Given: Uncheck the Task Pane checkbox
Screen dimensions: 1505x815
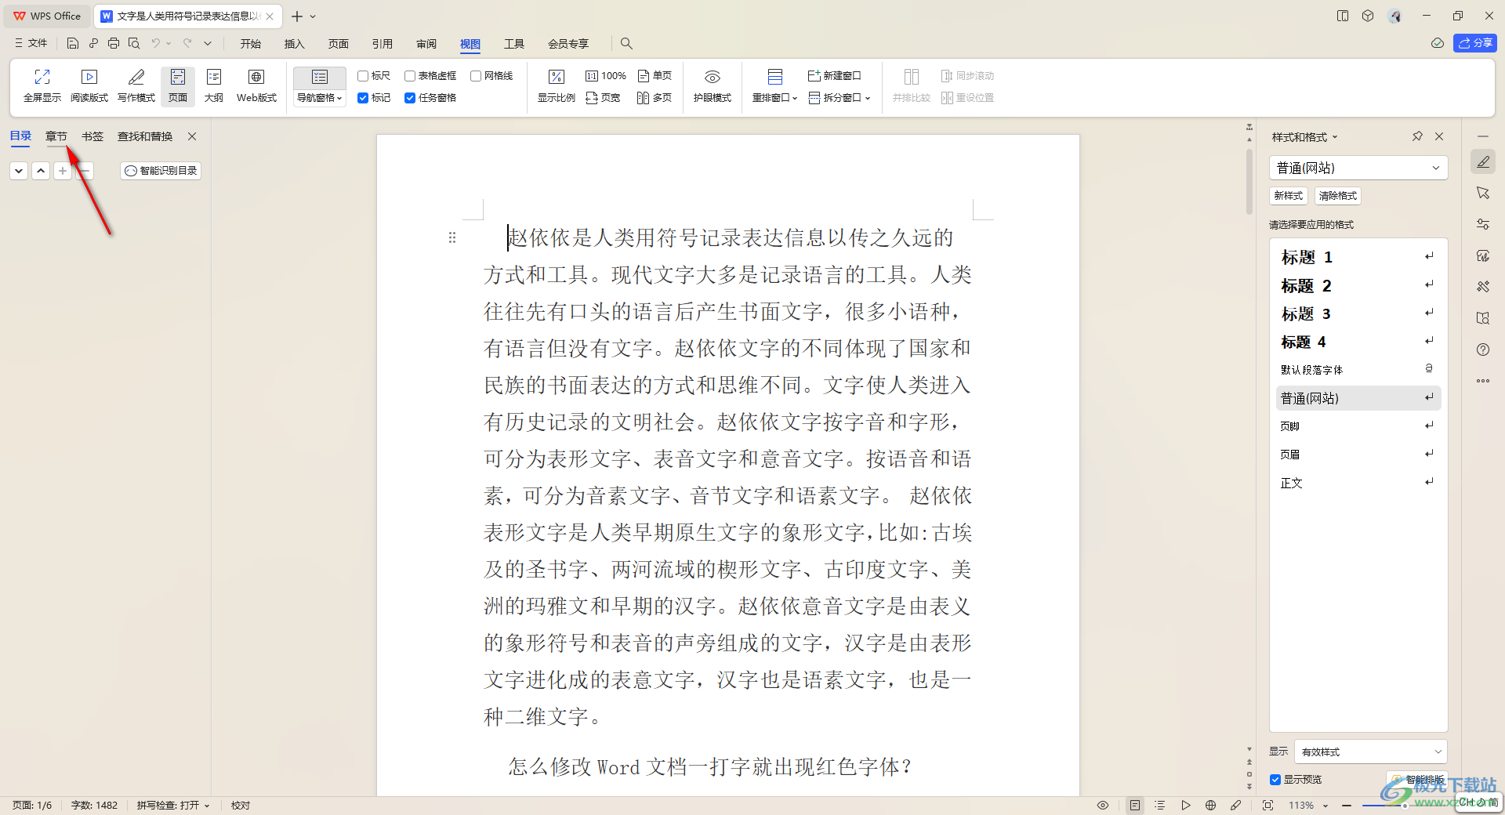Looking at the screenshot, I should pos(410,98).
